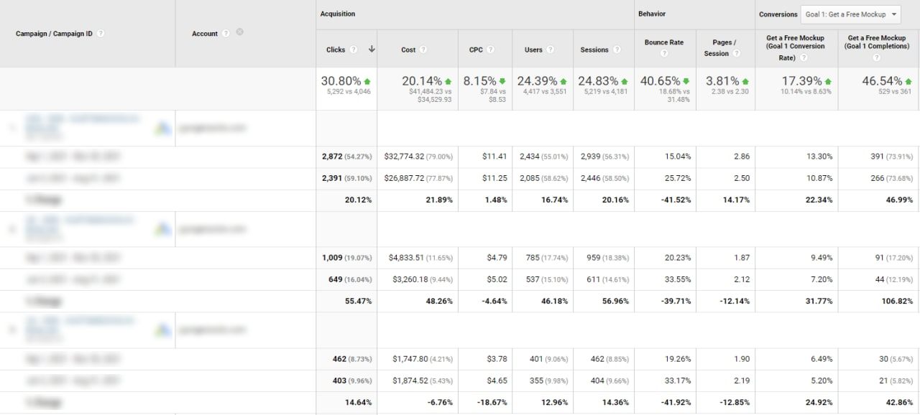Click the Campaign / Campaign ID column header

(54, 34)
